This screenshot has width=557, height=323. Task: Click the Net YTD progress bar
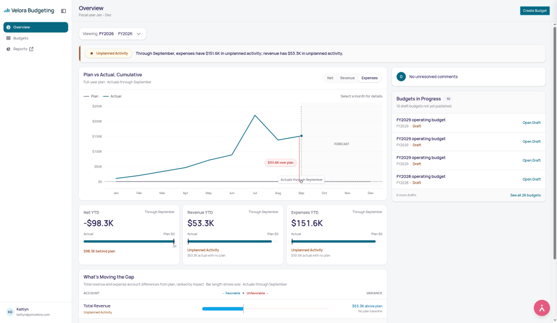pos(129,241)
